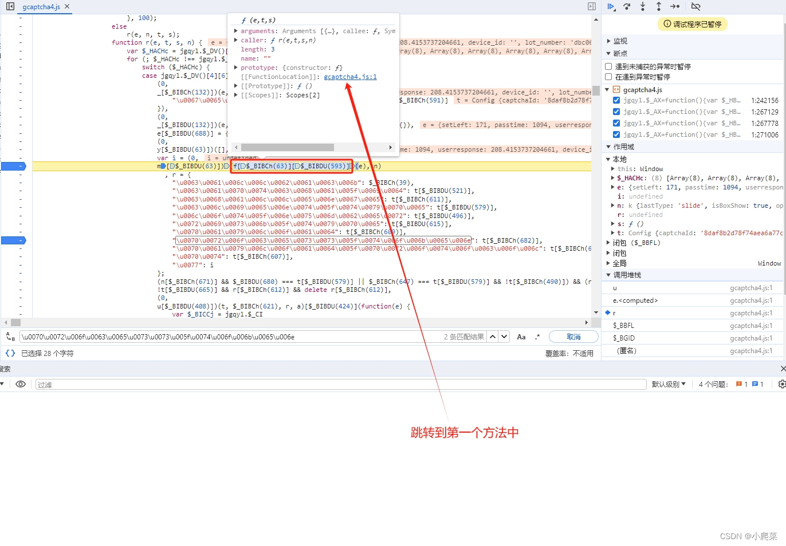Toggle the file navigator sidebar icon
This screenshot has width=786, height=546.
[10, 6]
